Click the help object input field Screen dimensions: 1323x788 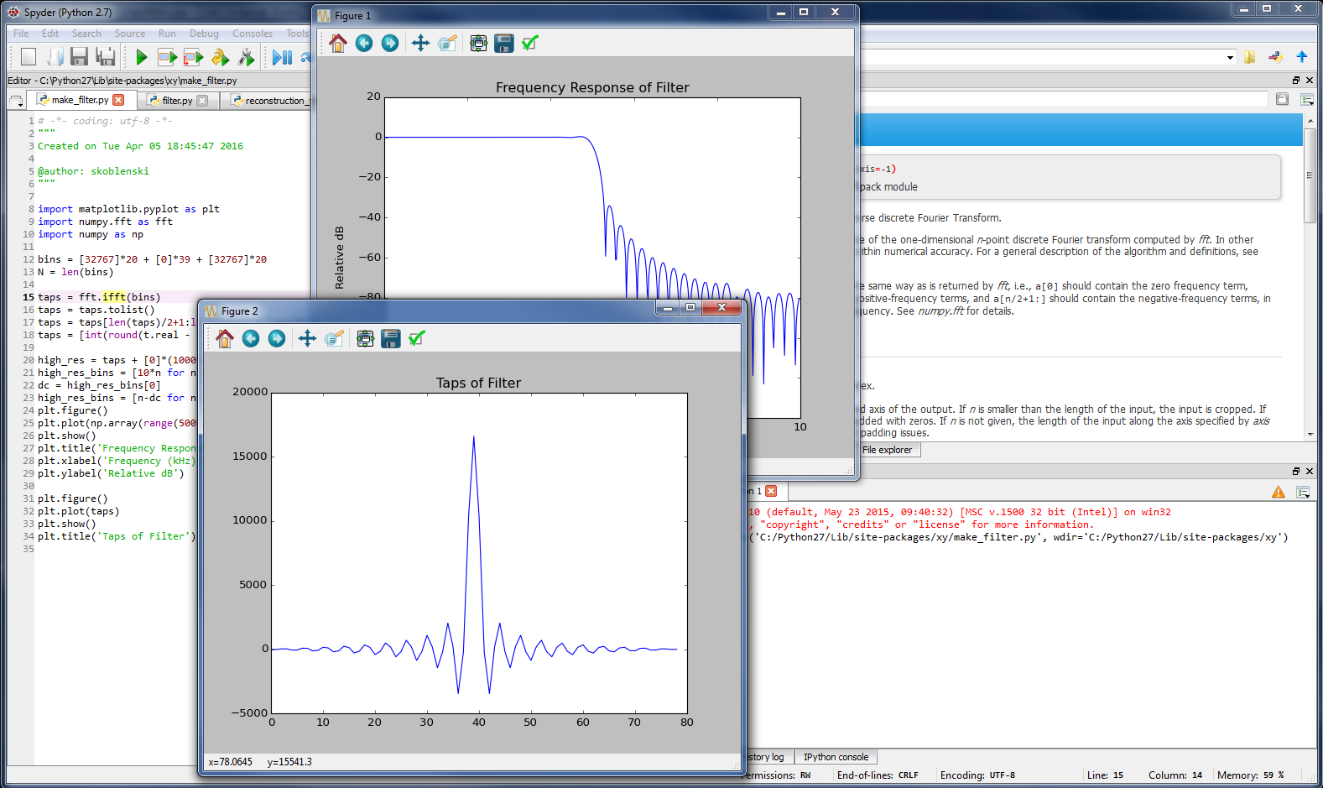pos(1062,99)
